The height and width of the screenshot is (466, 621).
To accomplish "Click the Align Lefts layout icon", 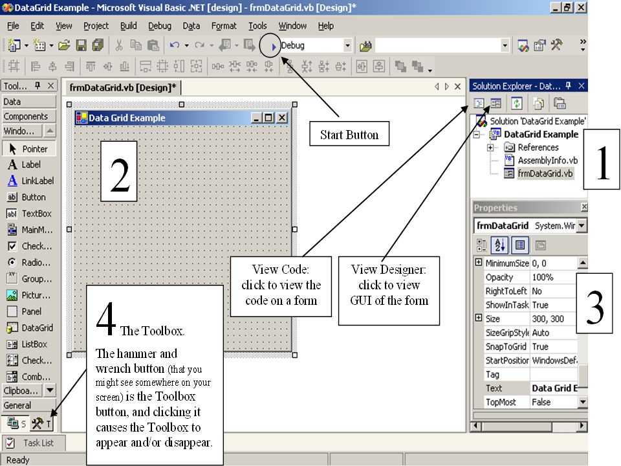I will click(x=35, y=66).
